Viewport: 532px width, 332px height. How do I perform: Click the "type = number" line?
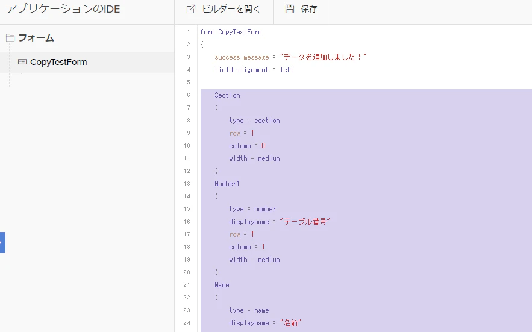pos(252,209)
